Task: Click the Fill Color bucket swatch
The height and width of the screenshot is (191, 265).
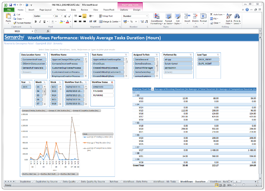Action: point(61,21)
